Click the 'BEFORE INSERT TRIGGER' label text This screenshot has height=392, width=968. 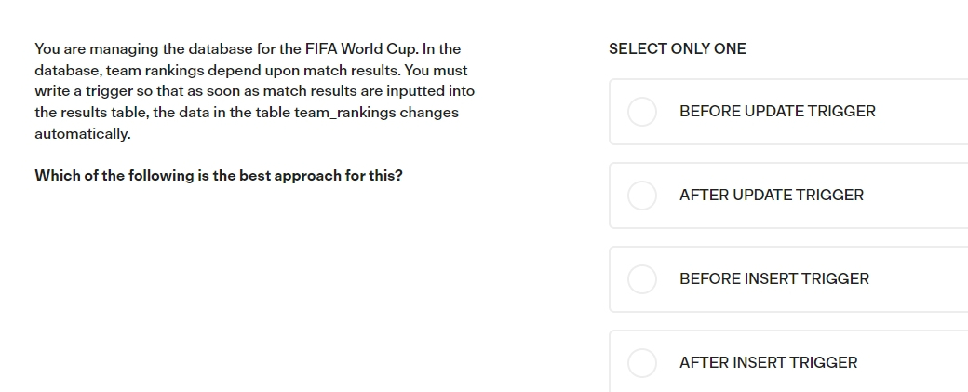[774, 279]
